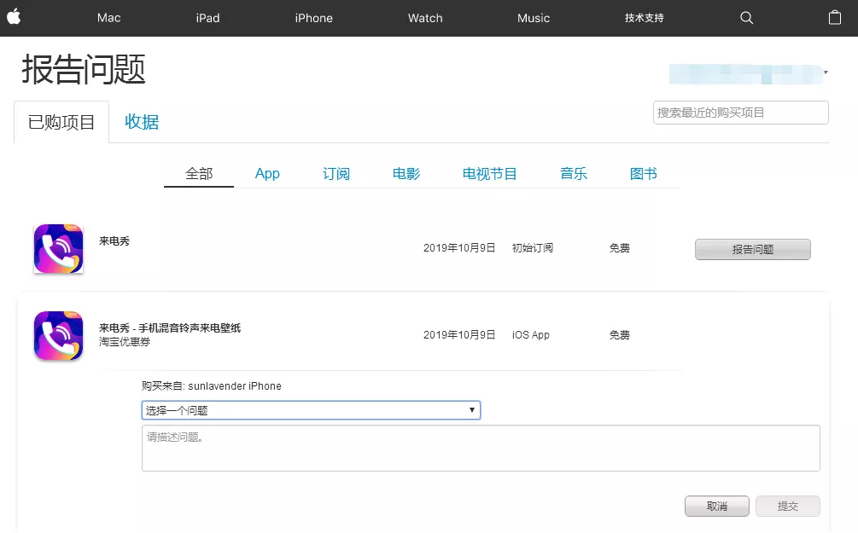Click the 搜索最近的购买项目 search field
Image resolution: width=858 pixels, height=533 pixels.
coord(740,113)
